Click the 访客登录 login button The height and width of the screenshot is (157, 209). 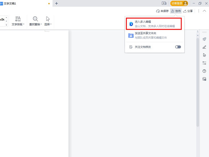[179, 3]
